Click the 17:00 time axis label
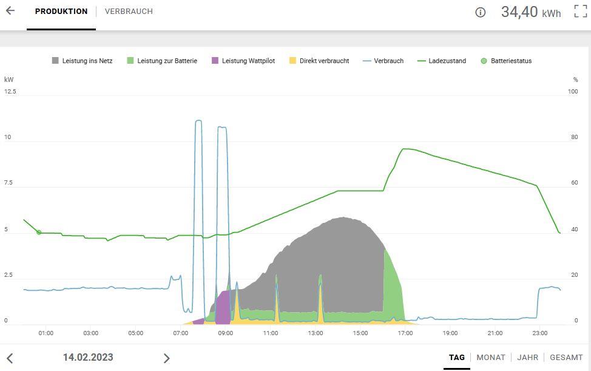Image resolution: width=591 pixels, height=371 pixels. tap(405, 333)
